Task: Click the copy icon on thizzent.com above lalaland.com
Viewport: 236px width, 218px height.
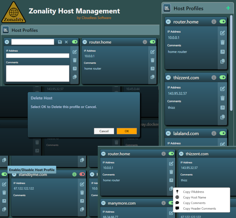Action: coord(223,117)
